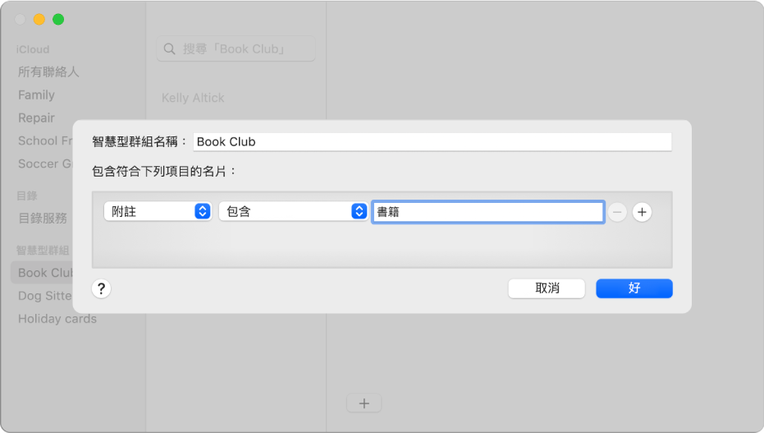
Task: Click the 目錄 section header
Action: (x=27, y=196)
